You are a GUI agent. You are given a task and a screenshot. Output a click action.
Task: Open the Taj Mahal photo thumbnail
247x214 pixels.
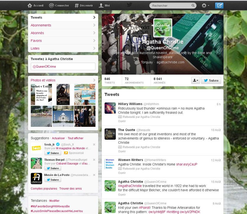click(63, 116)
